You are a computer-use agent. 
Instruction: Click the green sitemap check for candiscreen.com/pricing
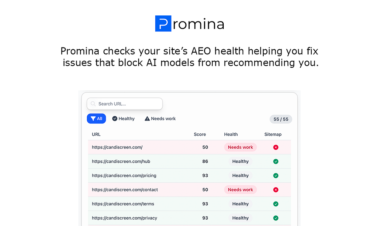click(275, 176)
